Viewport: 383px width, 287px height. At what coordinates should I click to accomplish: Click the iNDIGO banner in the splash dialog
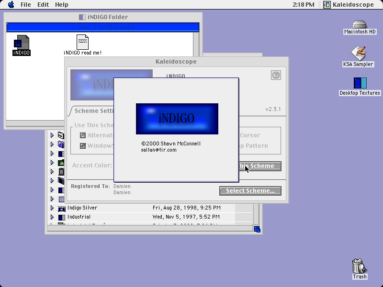pyautogui.click(x=177, y=119)
